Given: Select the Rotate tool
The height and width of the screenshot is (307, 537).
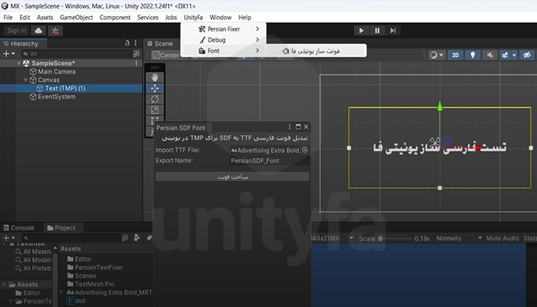Looking at the screenshot, I should coord(155,99).
